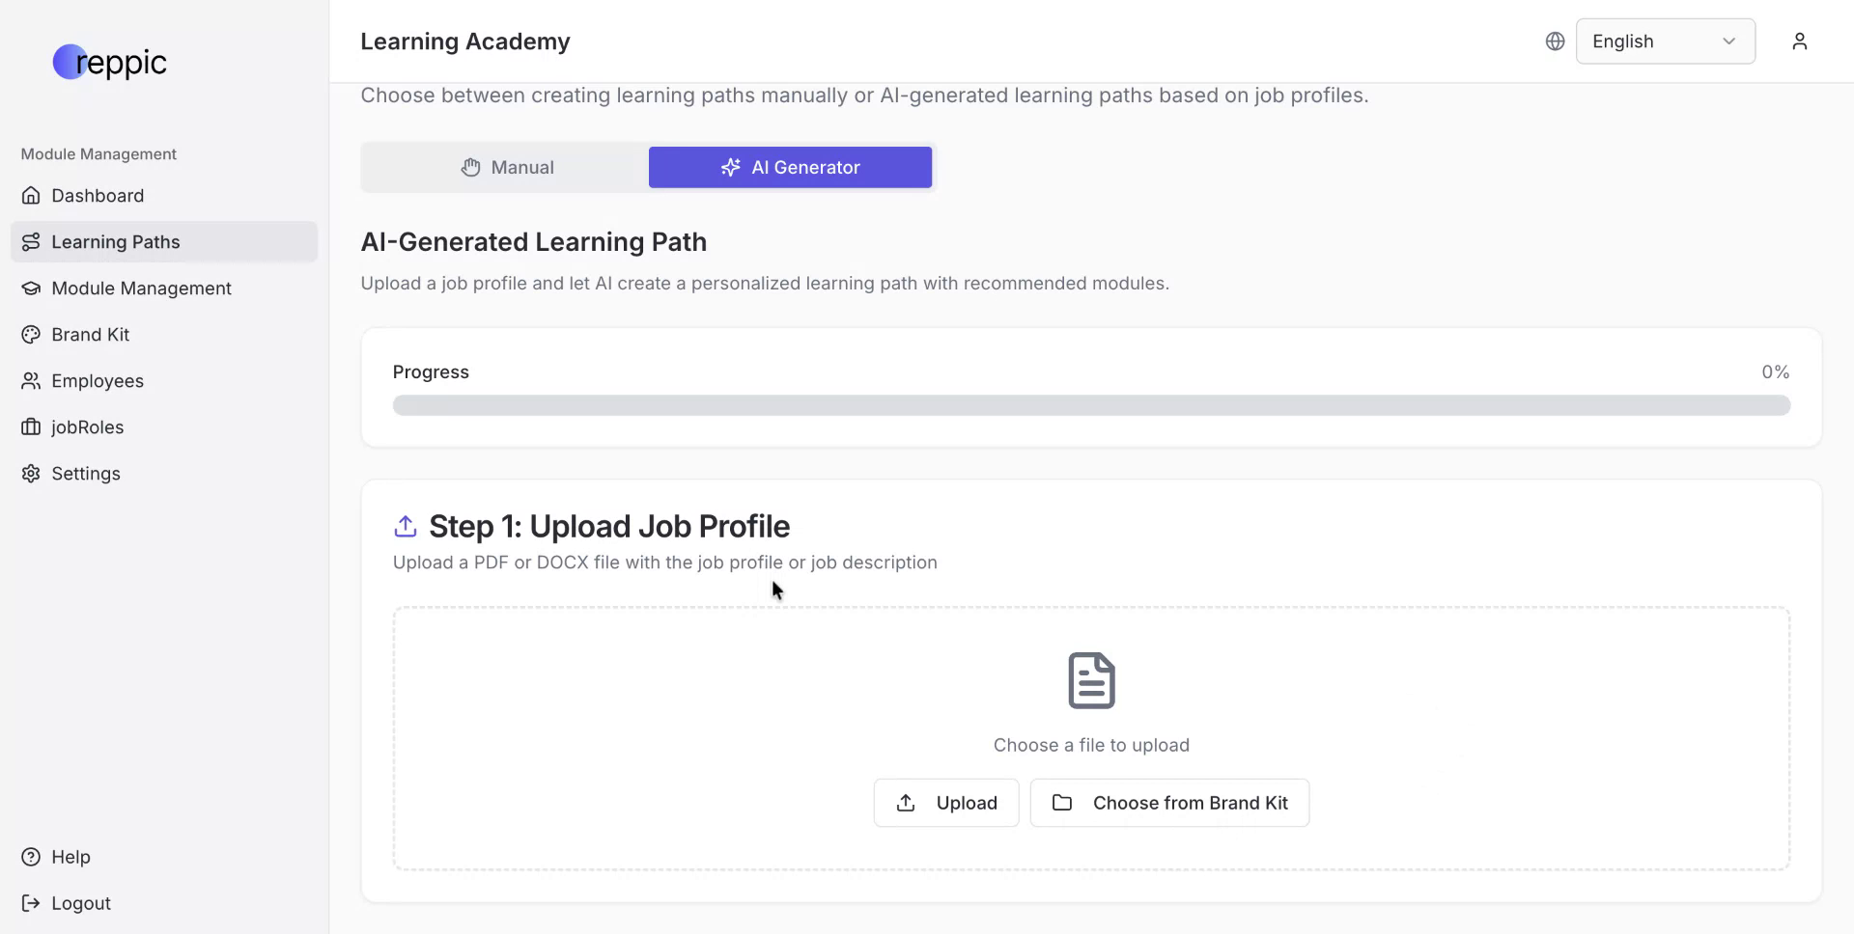1854x934 pixels.
Task: Click the reppic logo
Action: [x=109, y=63]
